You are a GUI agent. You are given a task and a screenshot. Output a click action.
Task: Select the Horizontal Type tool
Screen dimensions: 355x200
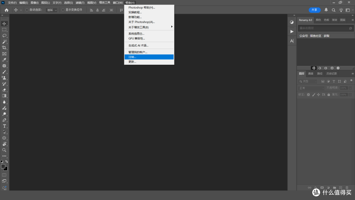[4, 126]
